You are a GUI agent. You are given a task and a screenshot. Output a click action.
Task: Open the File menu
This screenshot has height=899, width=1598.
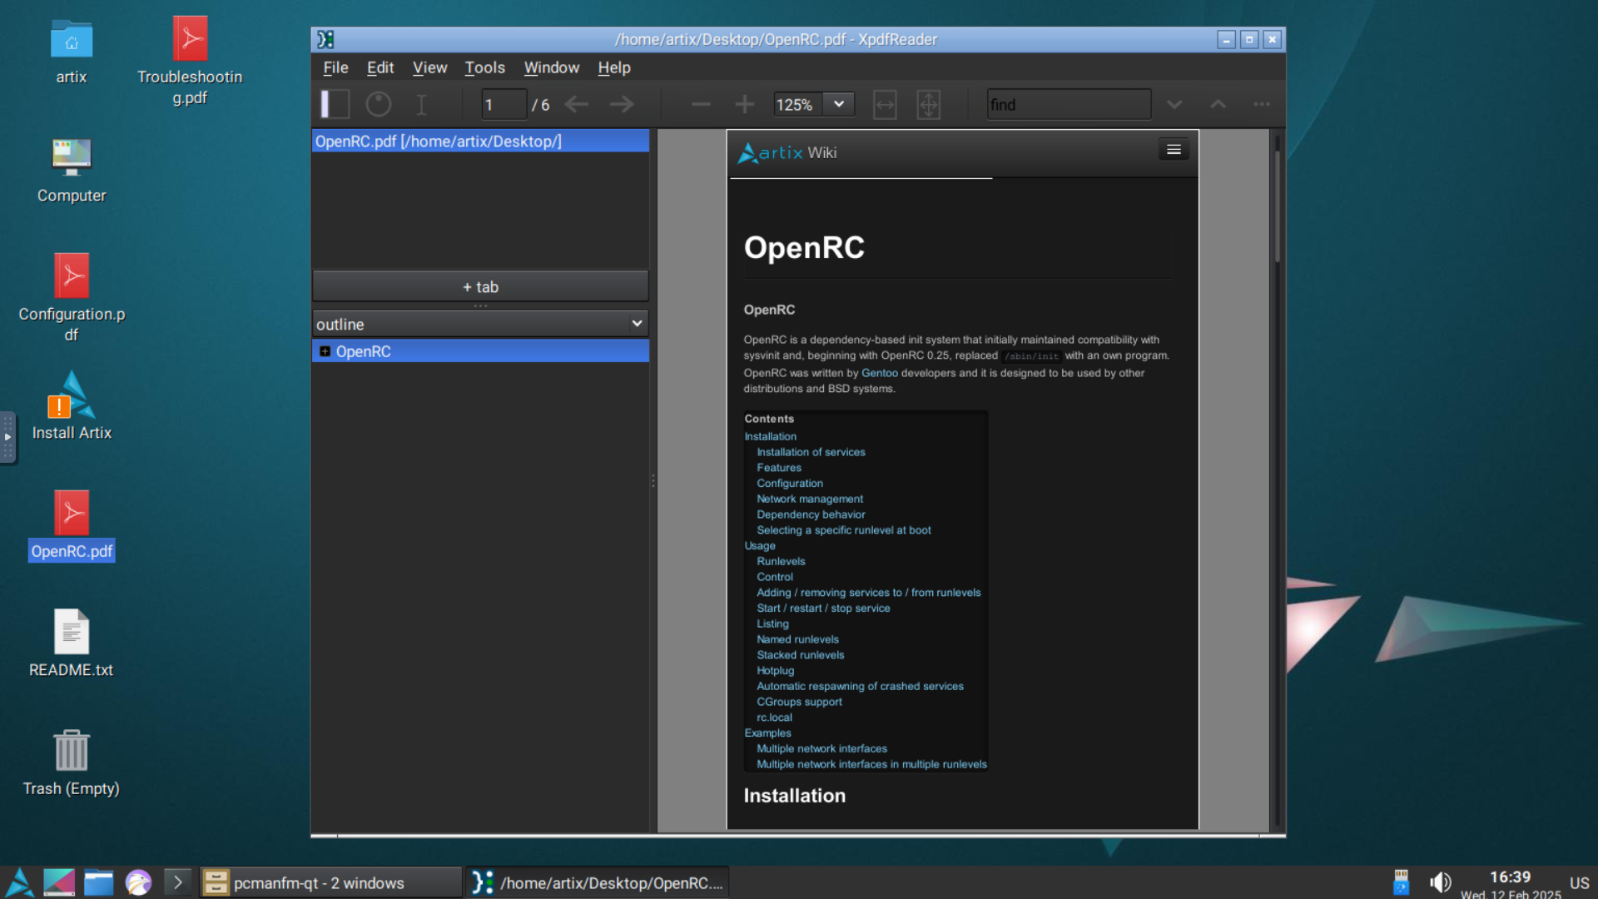coord(335,67)
